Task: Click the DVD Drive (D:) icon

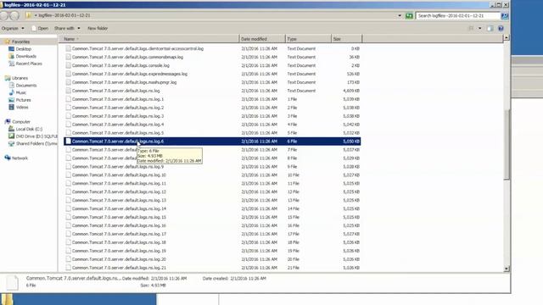Action: pos(11,136)
